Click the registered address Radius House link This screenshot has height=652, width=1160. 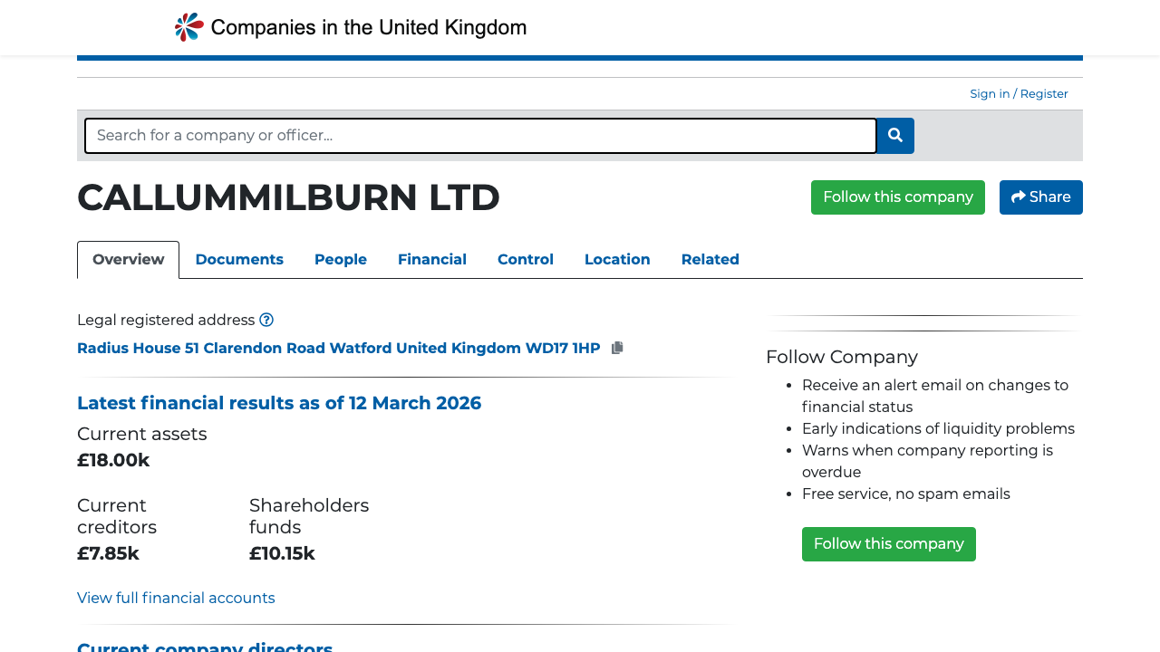pos(338,348)
